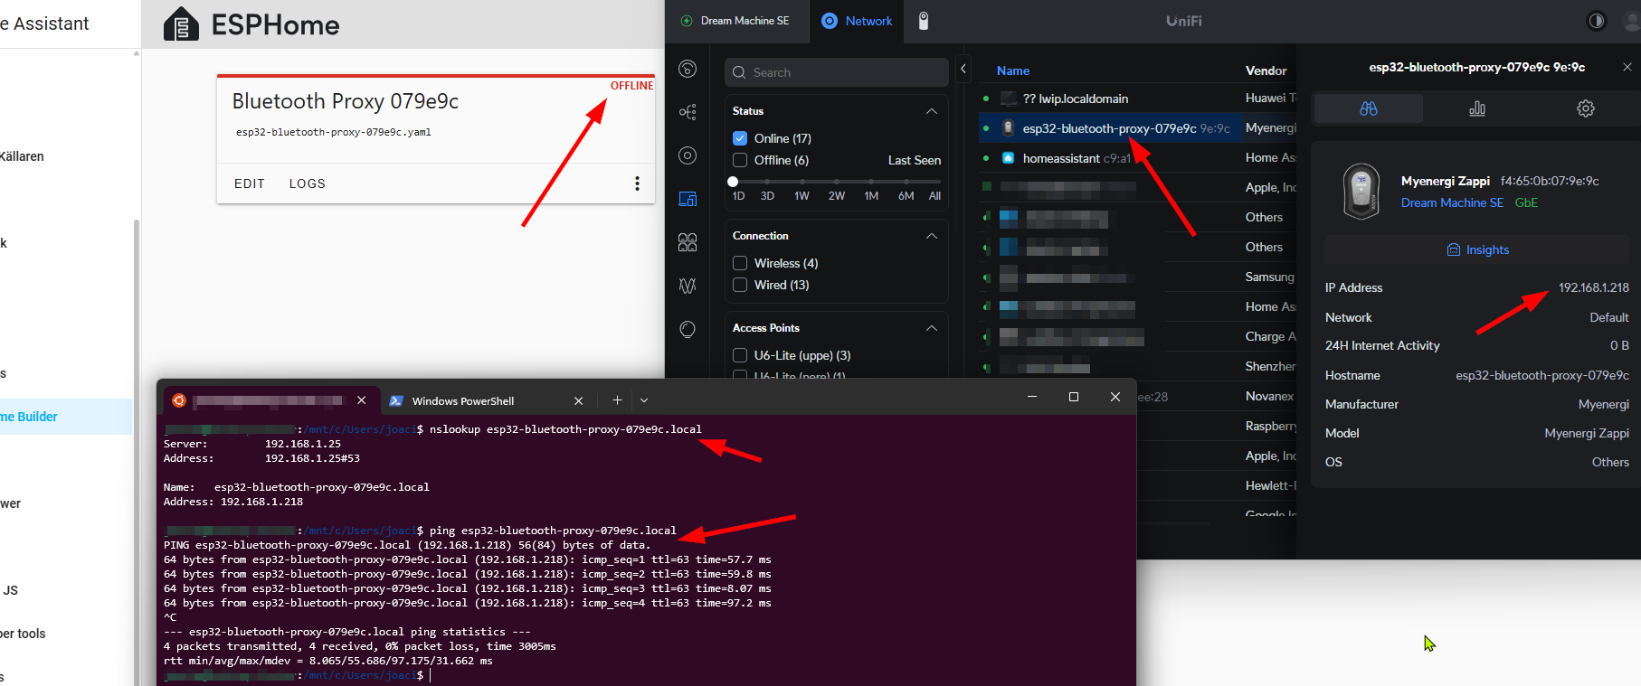
Task: Toggle the Online (17) status checkbox
Action: pos(740,138)
